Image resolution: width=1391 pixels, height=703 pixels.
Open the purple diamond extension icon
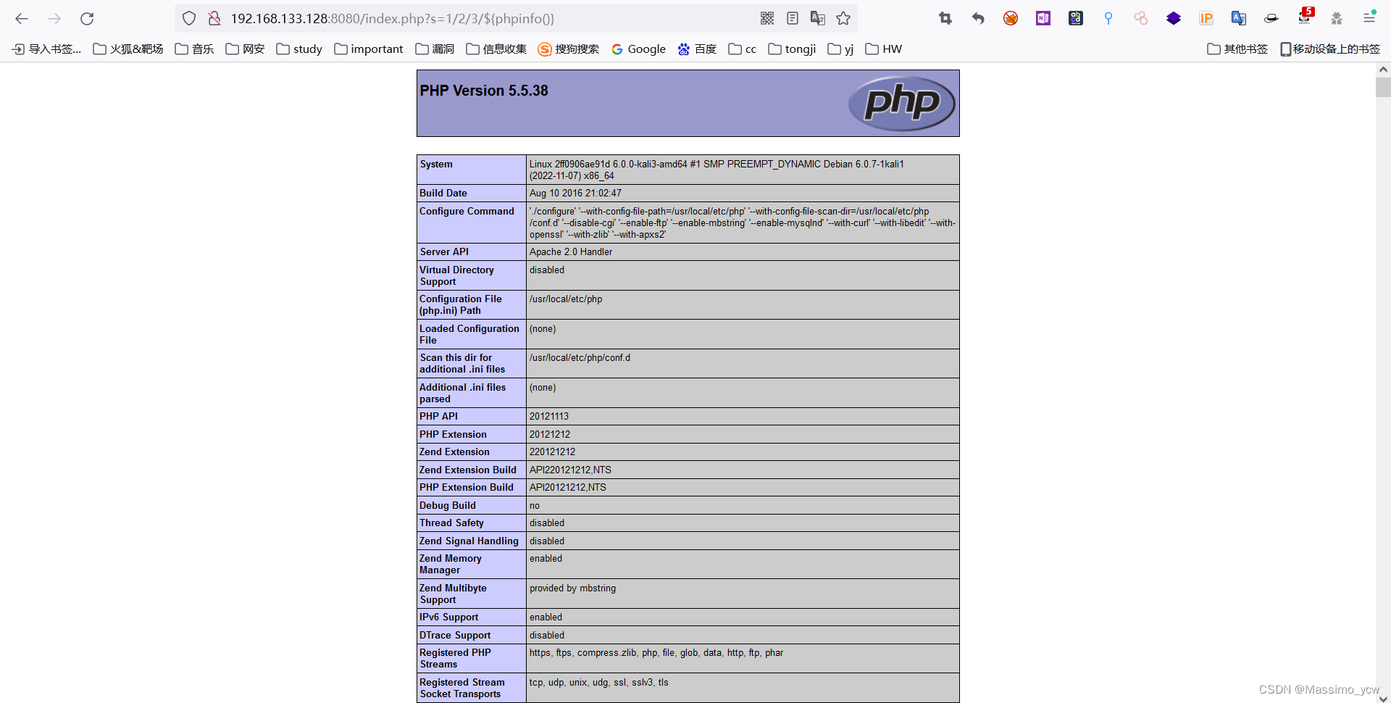pyautogui.click(x=1174, y=19)
